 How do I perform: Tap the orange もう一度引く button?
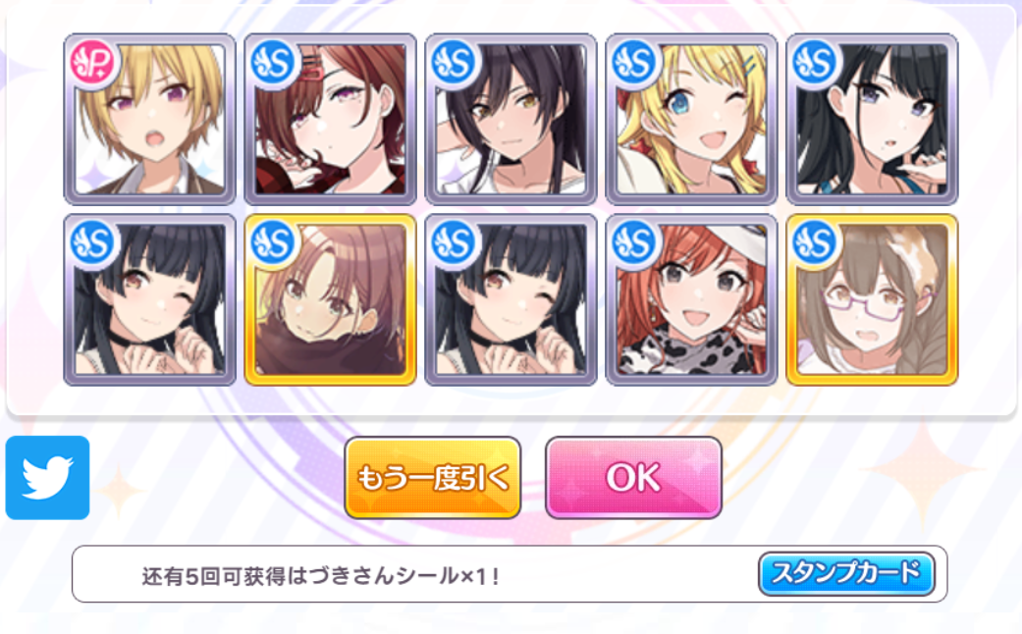pos(433,478)
